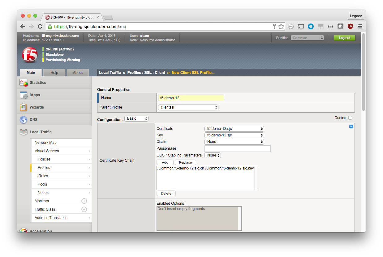Click the Wizards clipboard icon
Screen dimensions: 383x257
tap(24, 107)
